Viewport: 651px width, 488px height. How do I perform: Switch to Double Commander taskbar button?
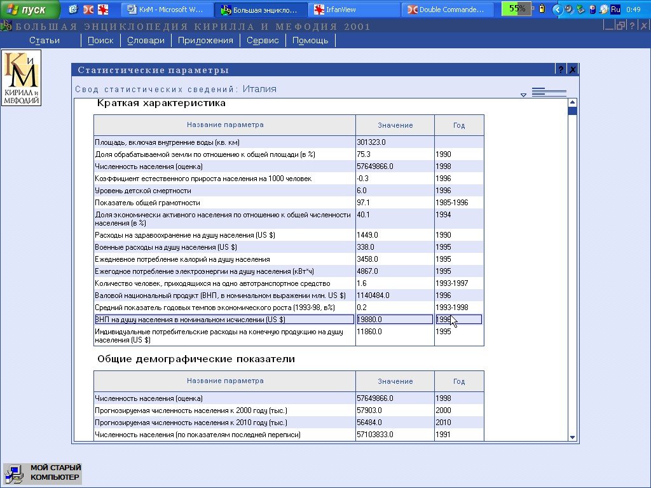coord(448,10)
